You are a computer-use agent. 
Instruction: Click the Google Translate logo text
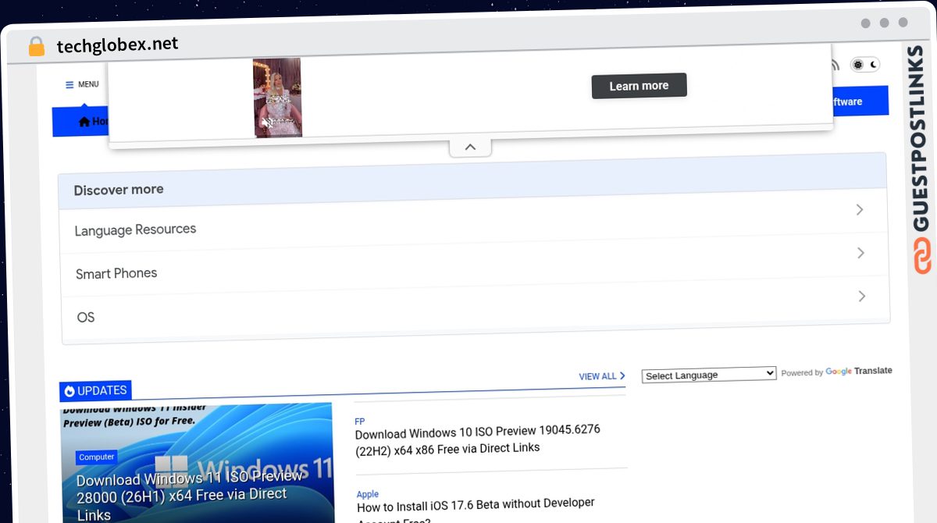(858, 372)
